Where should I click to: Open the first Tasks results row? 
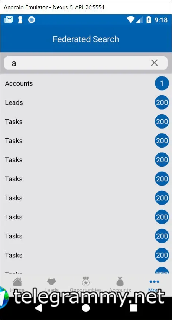coord(86,121)
